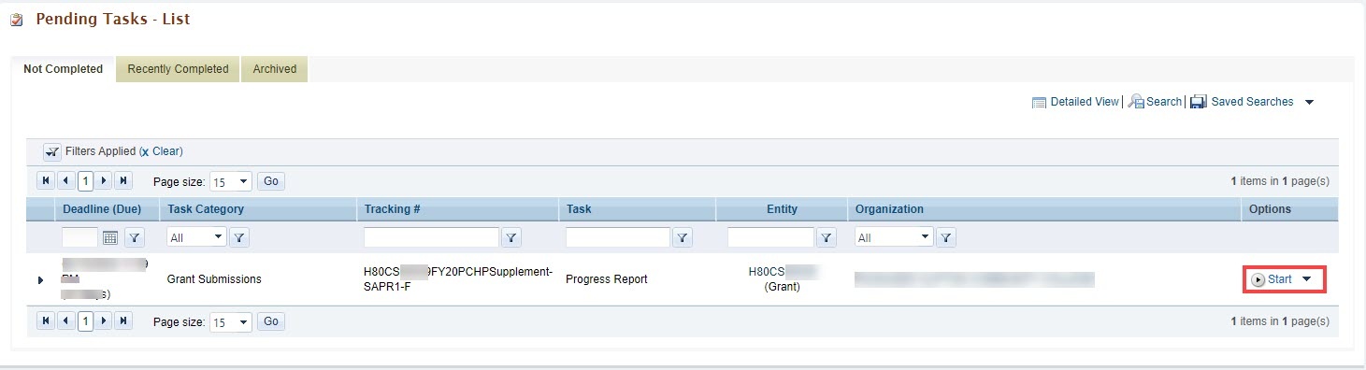The width and height of the screenshot is (1366, 370).
Task: Open the top Page size dropdown
Action: click(230, 181)
